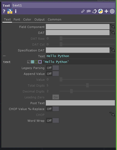Click the DAT input field

pos(78,33)
